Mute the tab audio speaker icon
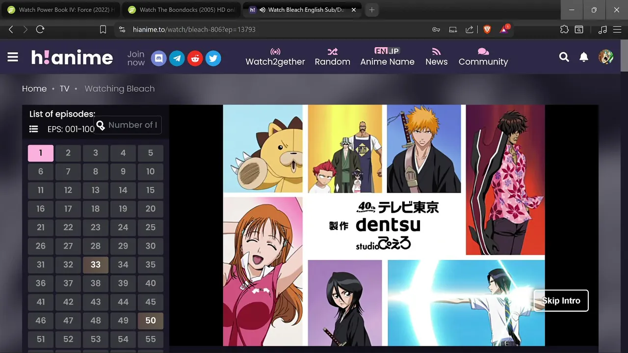Screen dimensions: 628x353 262,10
